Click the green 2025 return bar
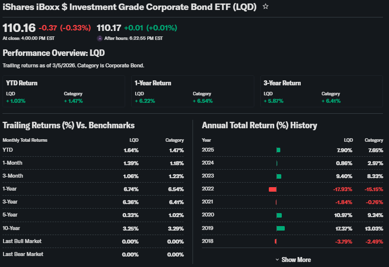Image resolution: width=389 pixels, height=267 pixels. [278, 150]
